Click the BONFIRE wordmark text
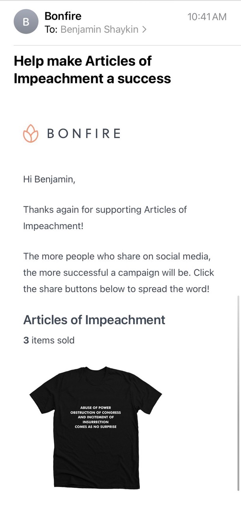 [84, 134]
